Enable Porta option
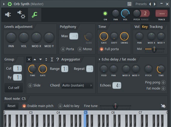The width and height of the screenshot is (171, 127). click(x=63, y=49)
